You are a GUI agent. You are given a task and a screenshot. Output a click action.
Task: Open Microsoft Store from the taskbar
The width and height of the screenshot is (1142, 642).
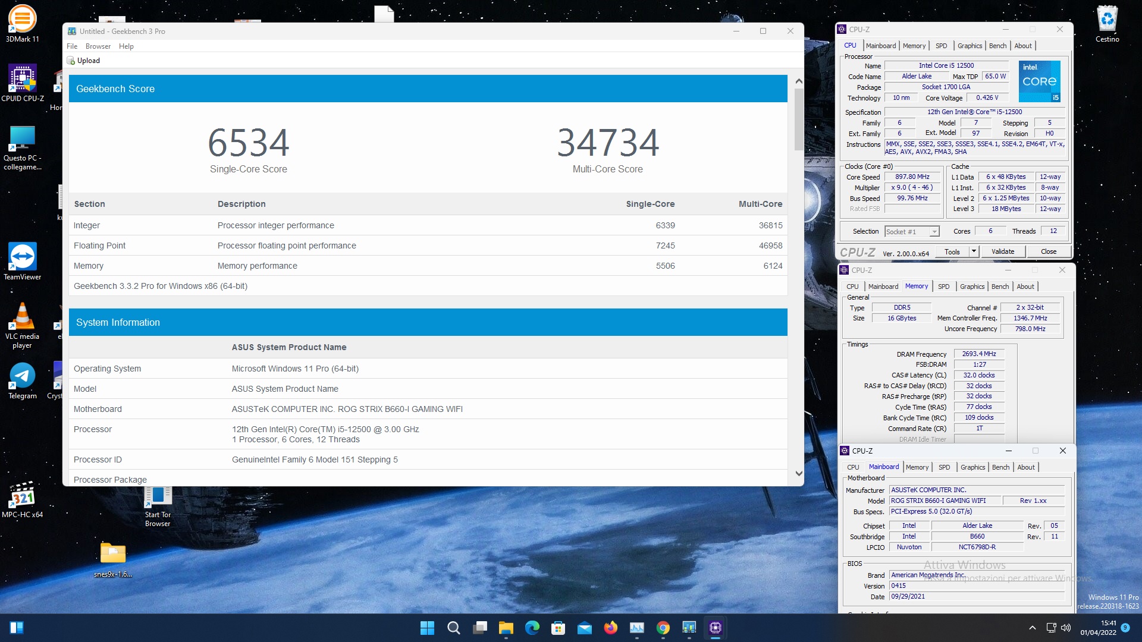tap(558, 628)
